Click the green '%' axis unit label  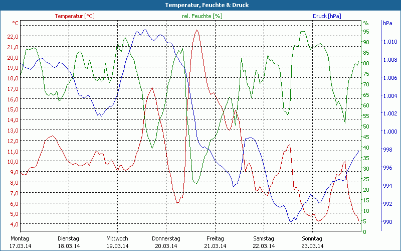tap(365, 23)
